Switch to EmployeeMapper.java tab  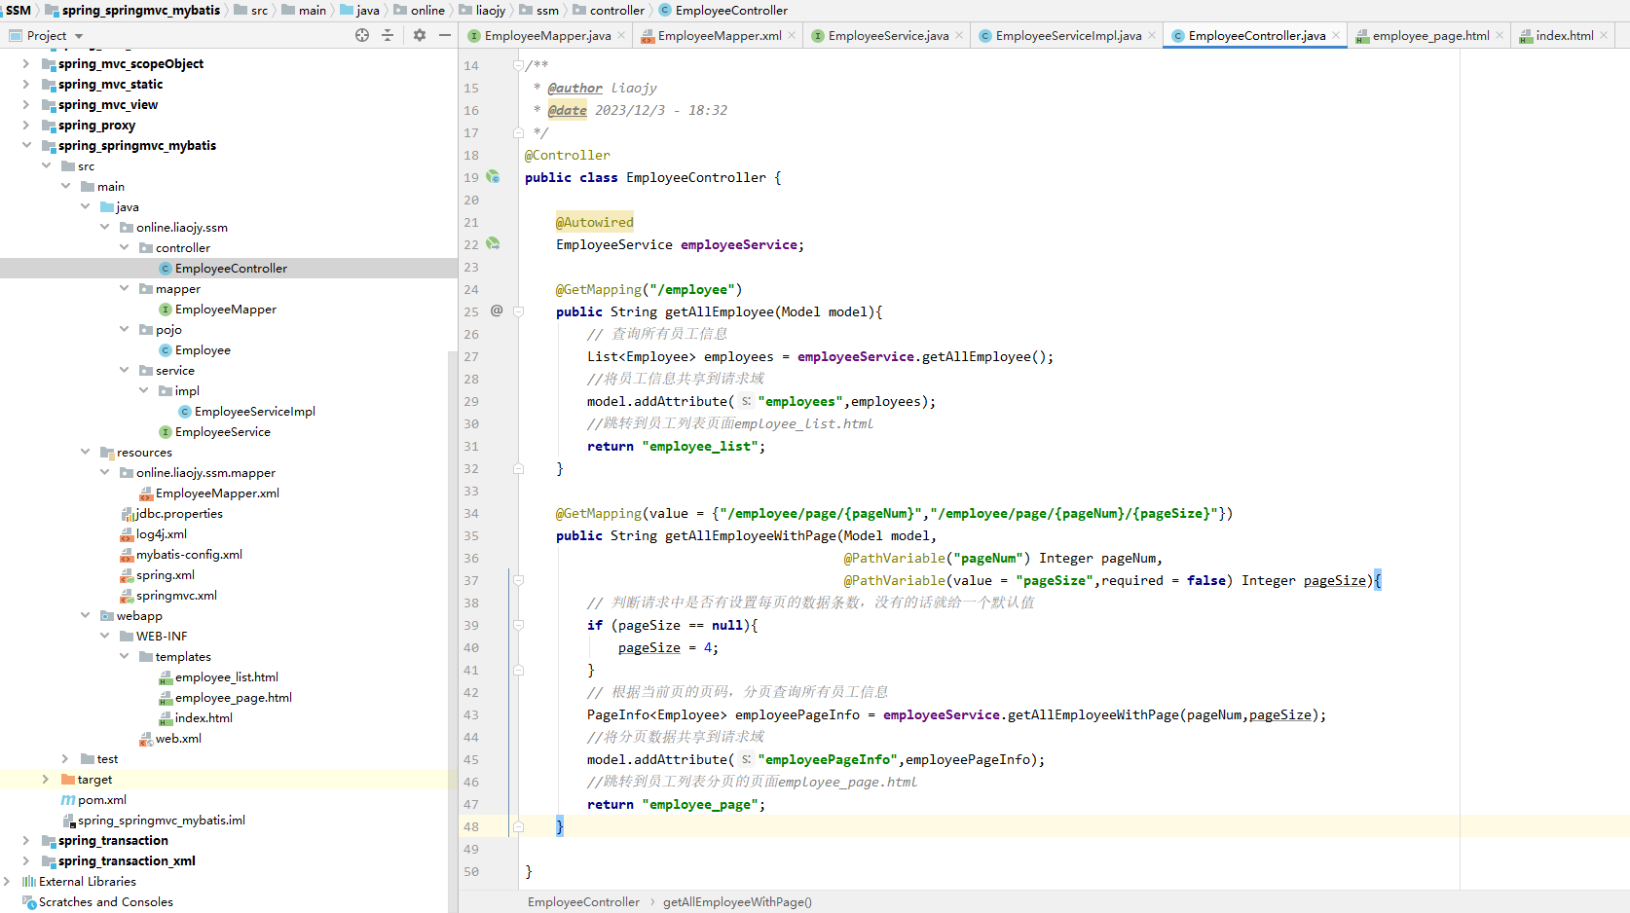[548, 36]
